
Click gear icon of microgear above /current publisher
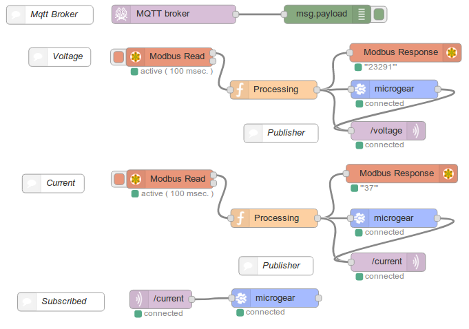pyautogui.click(x=359, y=218)
